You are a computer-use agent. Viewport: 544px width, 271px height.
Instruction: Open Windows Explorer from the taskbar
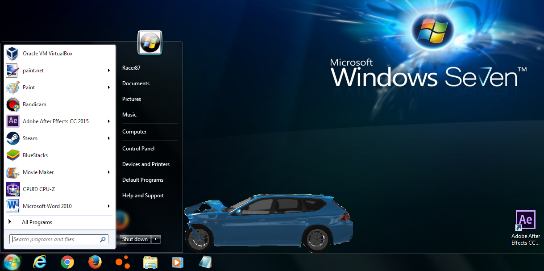(x=150, y=262)
